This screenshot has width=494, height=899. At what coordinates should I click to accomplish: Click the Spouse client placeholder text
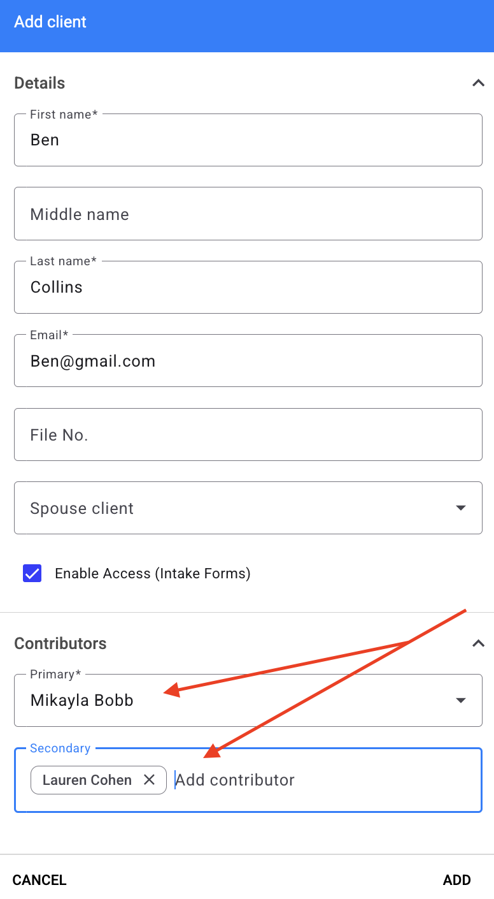[x=82, y=508]
